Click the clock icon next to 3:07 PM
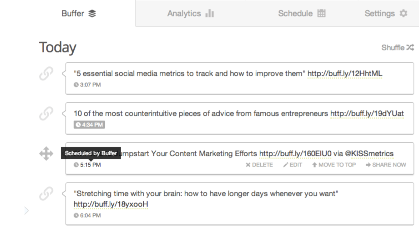Screen dimensions: 419x227 point(76,85)
